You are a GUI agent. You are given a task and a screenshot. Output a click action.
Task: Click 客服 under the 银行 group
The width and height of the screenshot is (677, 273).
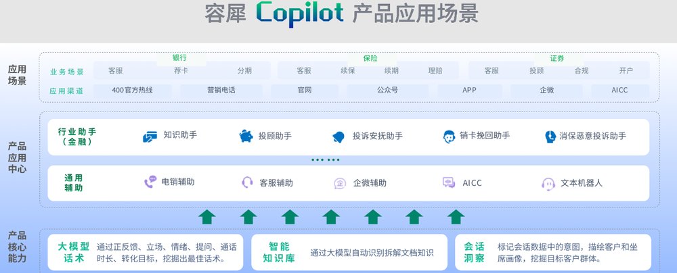[x=115, y=71]
